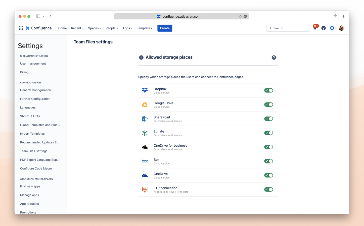Image resolution: width=364 pixels, height=226 pixels.
Task: Click the browser back arrow
Action: [x=51, y=16]
